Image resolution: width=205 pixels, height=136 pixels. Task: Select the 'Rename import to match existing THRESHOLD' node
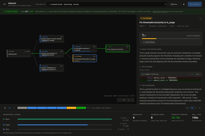[x=52, y=39]
